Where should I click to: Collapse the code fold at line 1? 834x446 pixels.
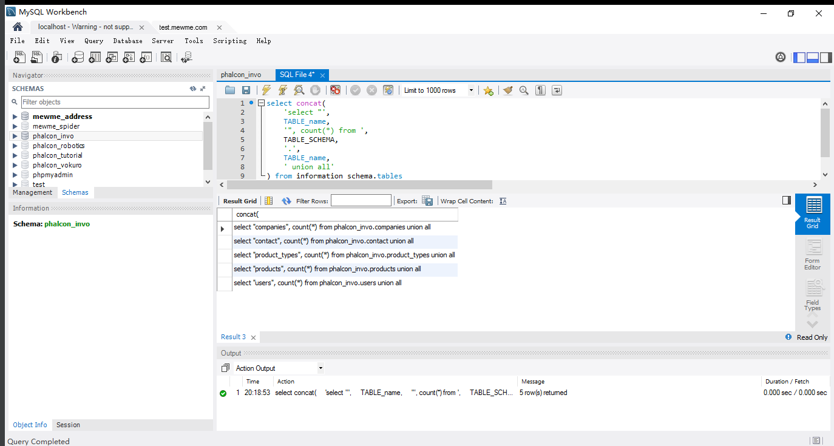pos(261,103)
